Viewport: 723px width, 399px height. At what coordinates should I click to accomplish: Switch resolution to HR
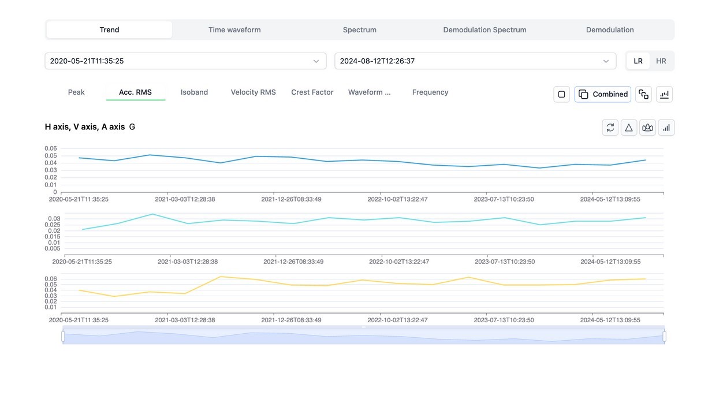661,61
